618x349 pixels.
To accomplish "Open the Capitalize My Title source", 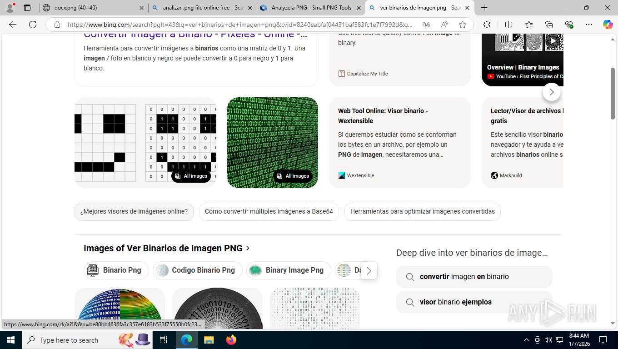I will [x=363, y=74].
